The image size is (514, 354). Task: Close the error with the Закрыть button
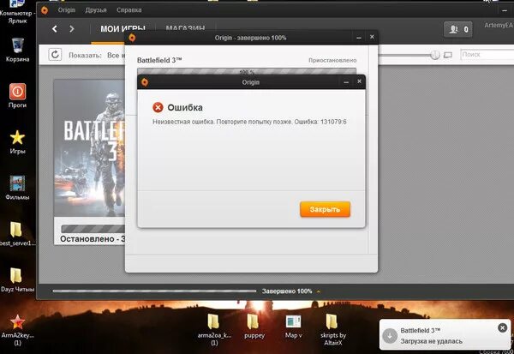tap(325, 209)
